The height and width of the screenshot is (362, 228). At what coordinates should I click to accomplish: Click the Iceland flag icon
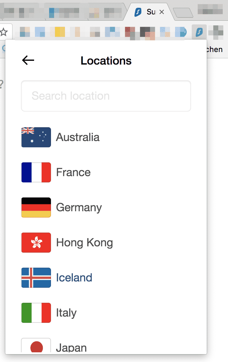[36, 278]
